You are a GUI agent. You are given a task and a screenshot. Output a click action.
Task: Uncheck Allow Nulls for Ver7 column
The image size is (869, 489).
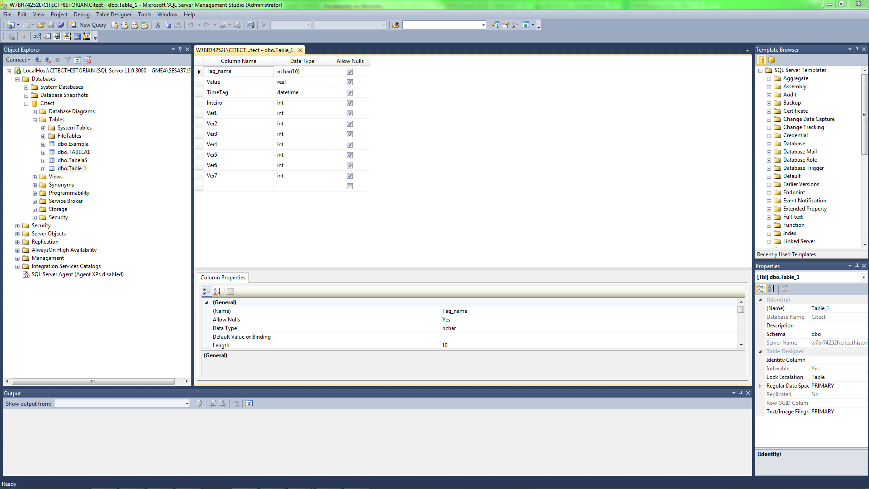click(350, 176)
